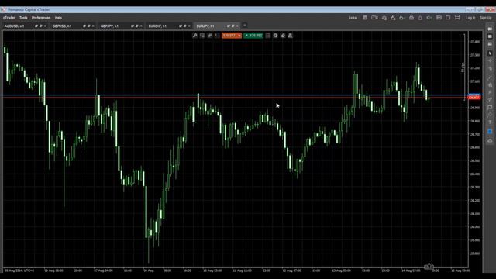
Task: Select the cursor pointer tool
Action: click(490, 53)
